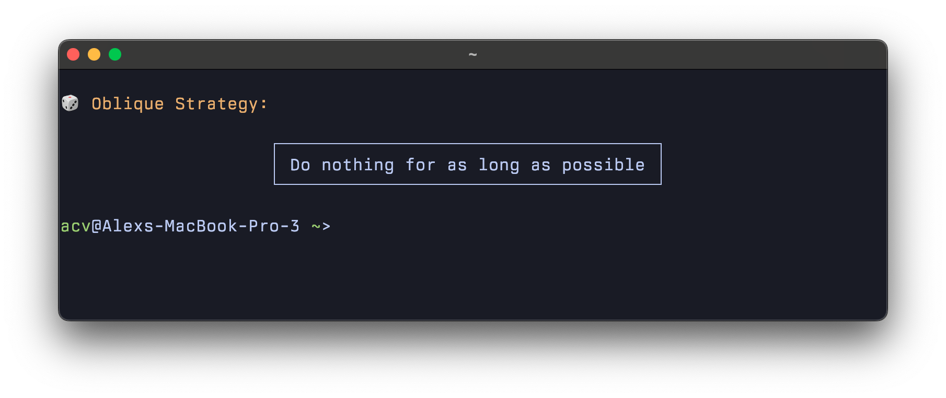Click the orange colored Oblique Strategy label
The image size is (946, 398).
coord(180,103)
